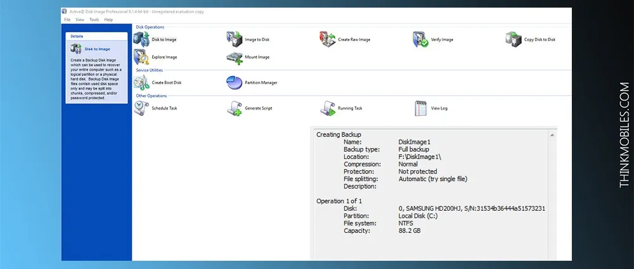
Task: Click the Explore Image label
Action: [x=165, y=57]
